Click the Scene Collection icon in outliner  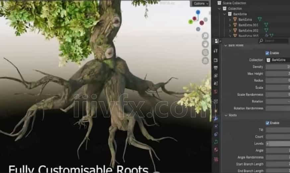tap(219, 3)
